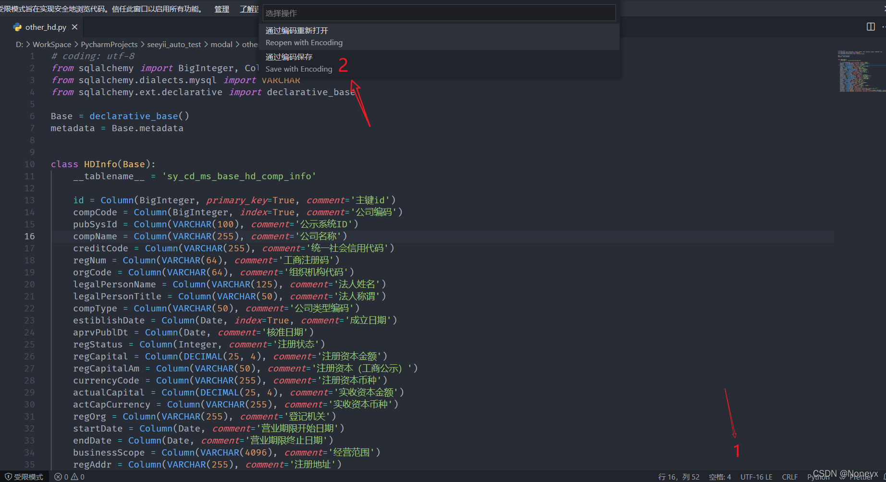The width and height of the screenshot is (886, 482).
Task: Click line number 16 in gutter
Action: tap(29, 236)
